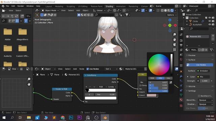
Task: Open the Tool properties tab icon
Action: 181,35
